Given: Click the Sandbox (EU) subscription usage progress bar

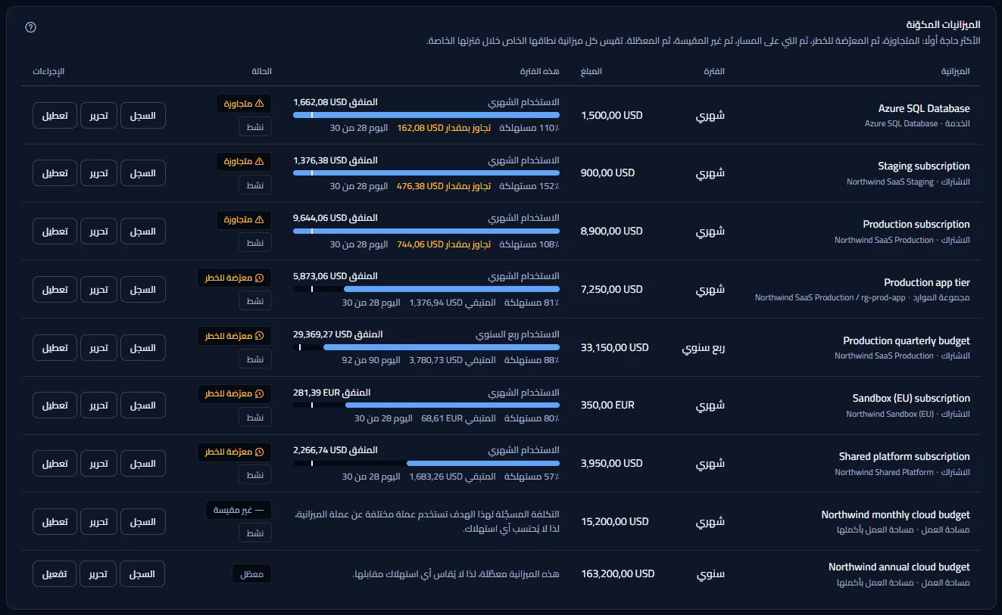Looking at the screenshot, I should point(426,405).
